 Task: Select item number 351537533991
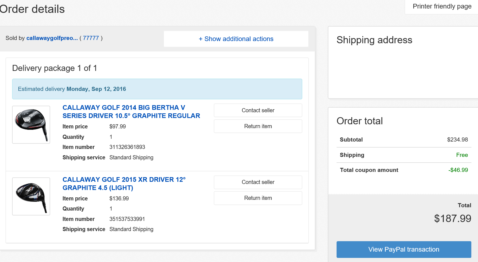tap(127, 219)
